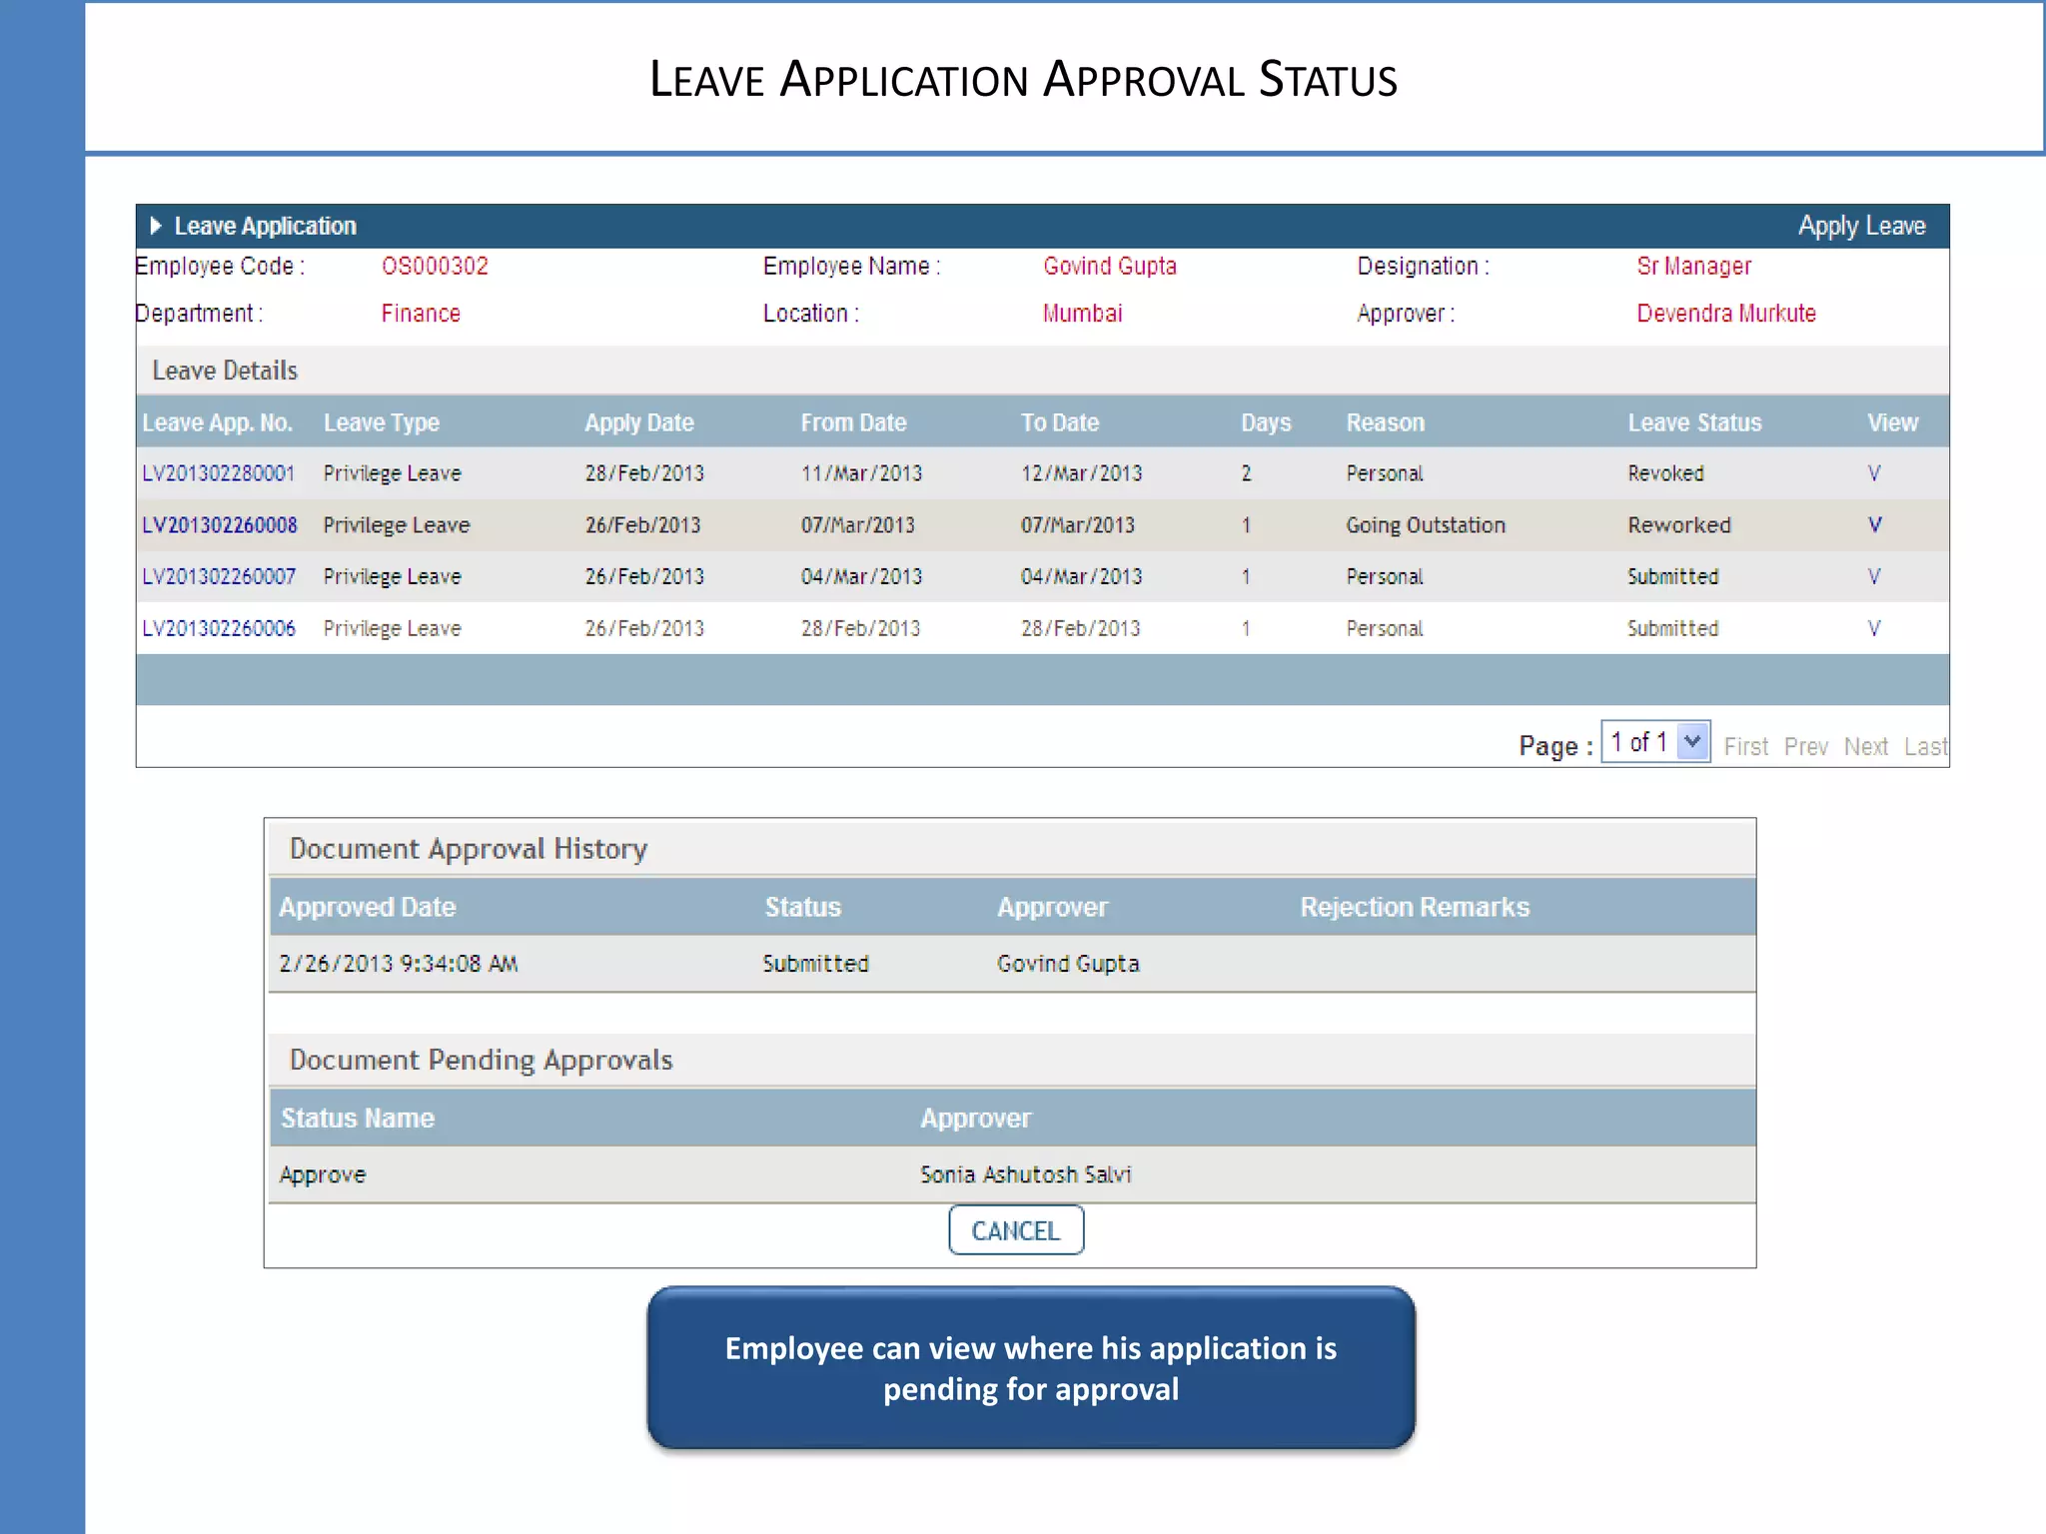Viewport: 2046px width, 1534px height.
Task: Select from date 11/Mar/2013
Action: pos(861,473)
